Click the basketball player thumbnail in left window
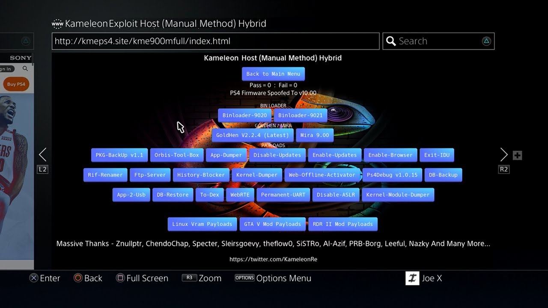This screenshot has width=548, height=308. (16, 175)
